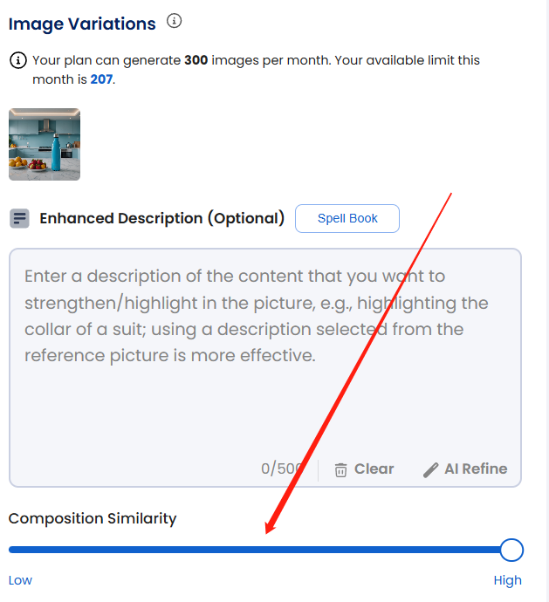Click the Composition Similarity slider handle
Image resolution: width=549 pixels, height=602 pixels.
pos(511,550)
